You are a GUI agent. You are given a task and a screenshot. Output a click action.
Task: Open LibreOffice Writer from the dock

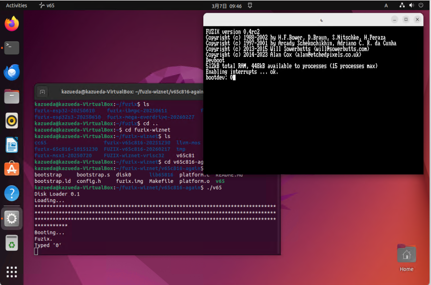(x=12, y=145)
